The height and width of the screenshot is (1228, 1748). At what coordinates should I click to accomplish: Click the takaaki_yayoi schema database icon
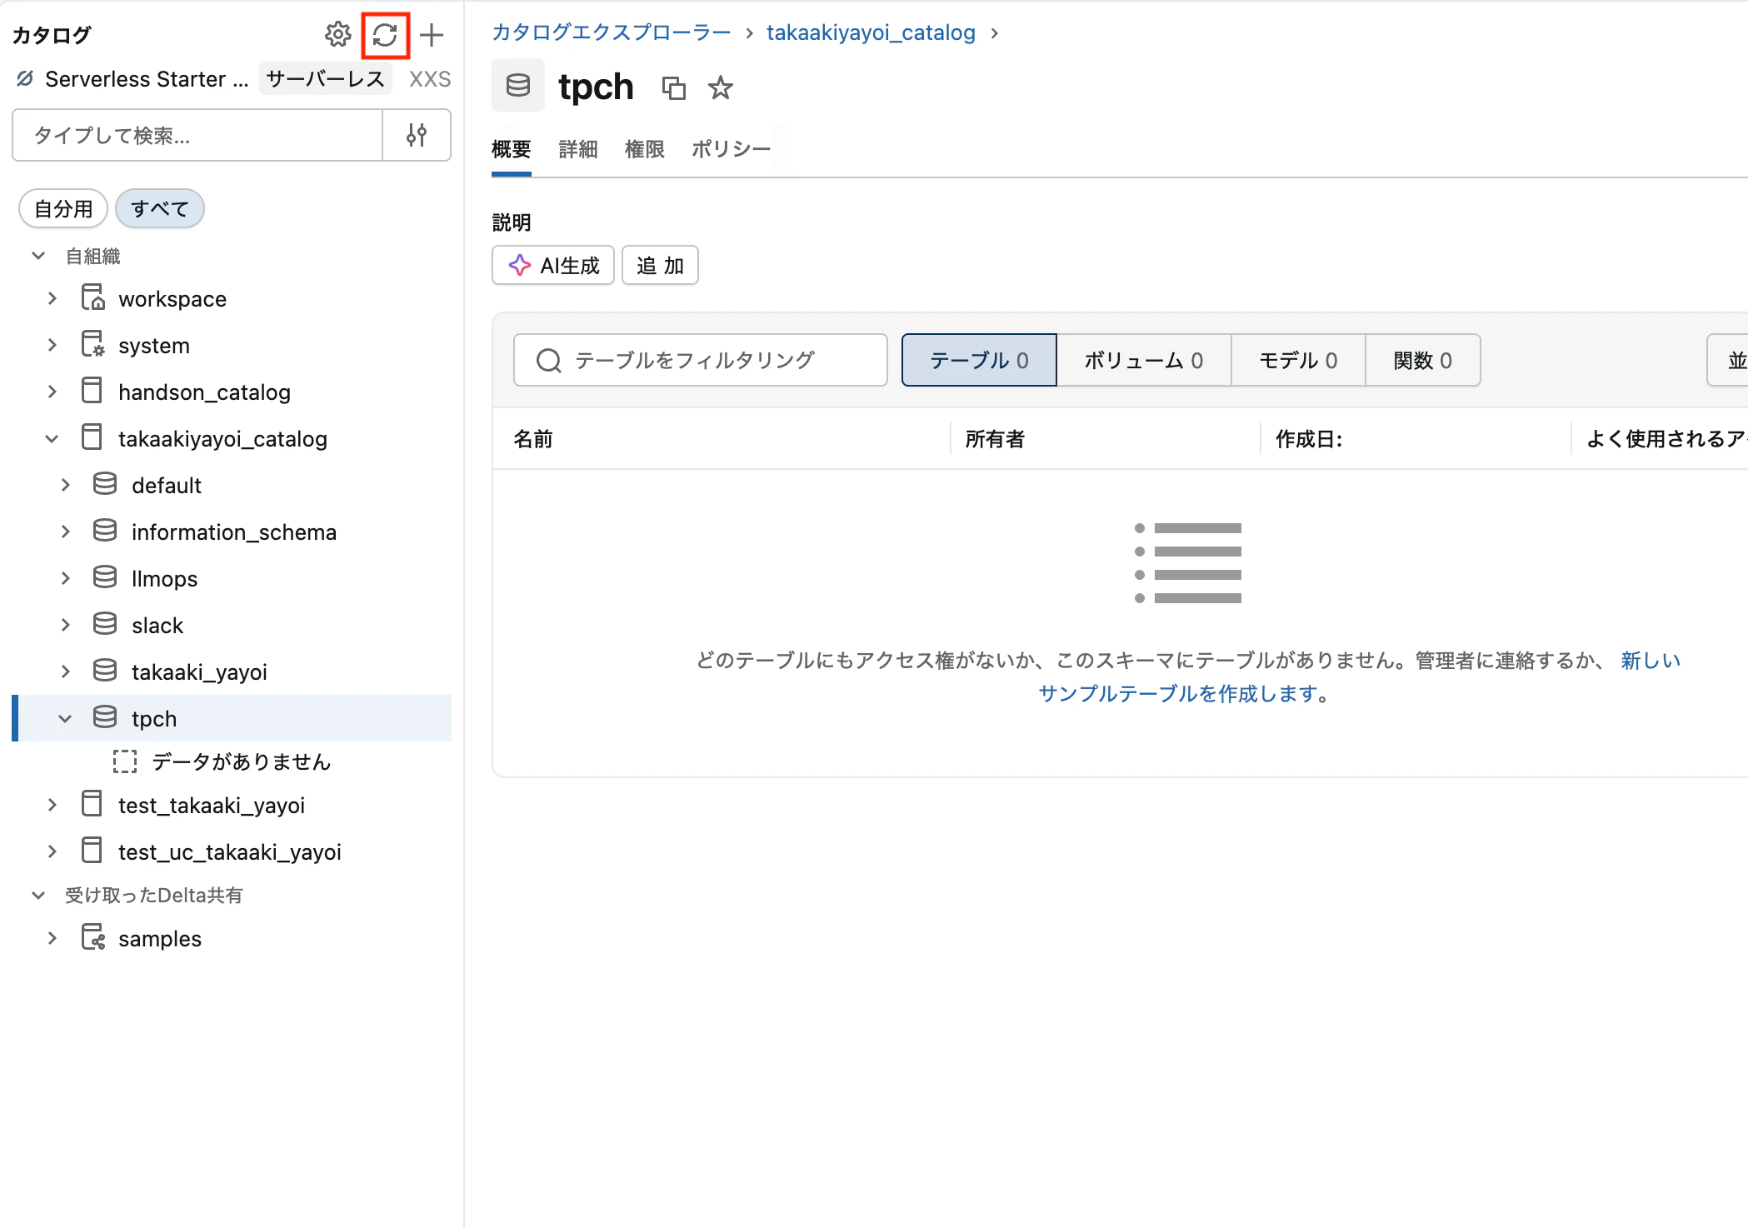(x=105, y=671)
